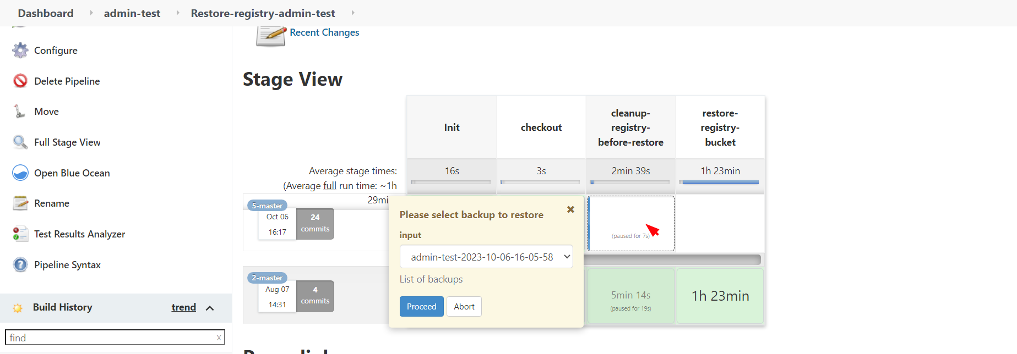
Task: Click the Proceed button
Action: (422, 307)
